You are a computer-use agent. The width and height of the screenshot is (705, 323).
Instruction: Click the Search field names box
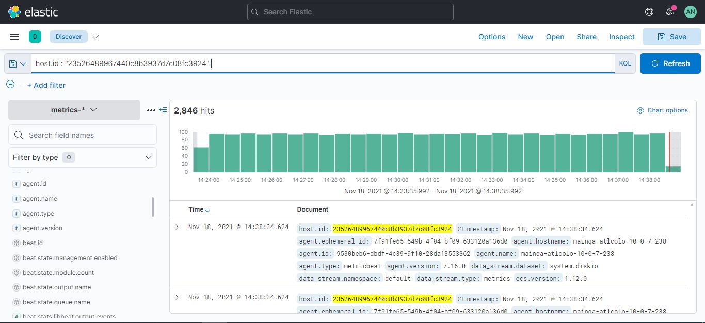pyautogui.click(x=83, y=135)
